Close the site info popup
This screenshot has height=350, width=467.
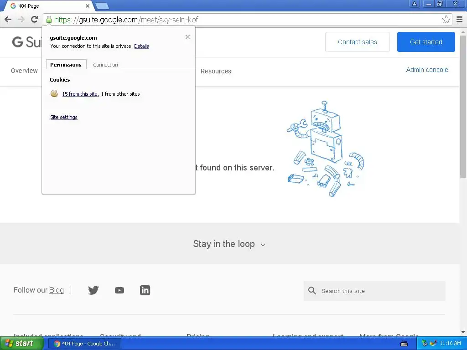pos(187,37)
